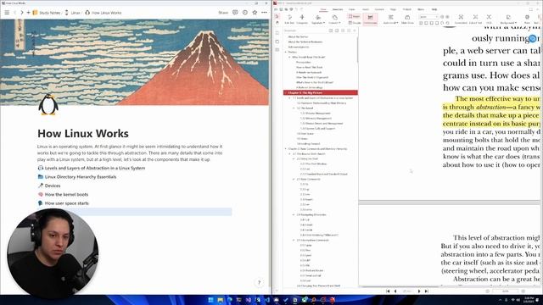
Task: Open the Background dropdown in PDF toolbar
Action: coord(508,19)
